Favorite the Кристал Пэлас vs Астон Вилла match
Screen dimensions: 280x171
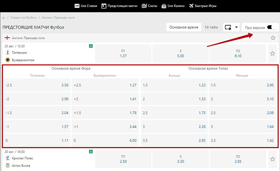point(272,159)
